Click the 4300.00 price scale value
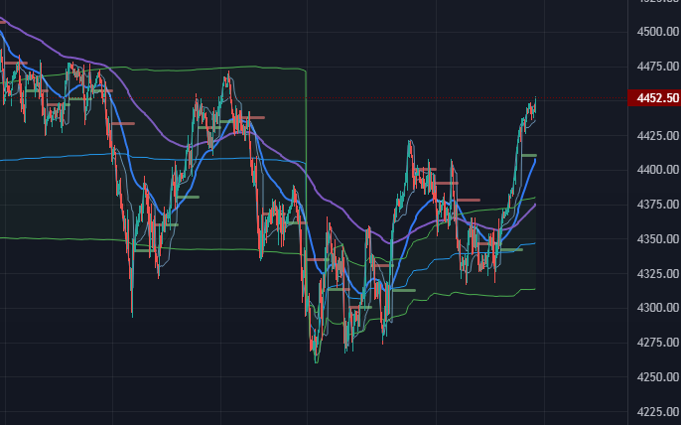 pos(657,308)
